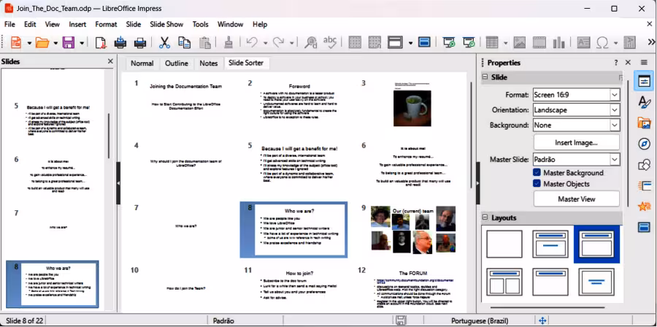Open the Format menu

pos(106,24)
